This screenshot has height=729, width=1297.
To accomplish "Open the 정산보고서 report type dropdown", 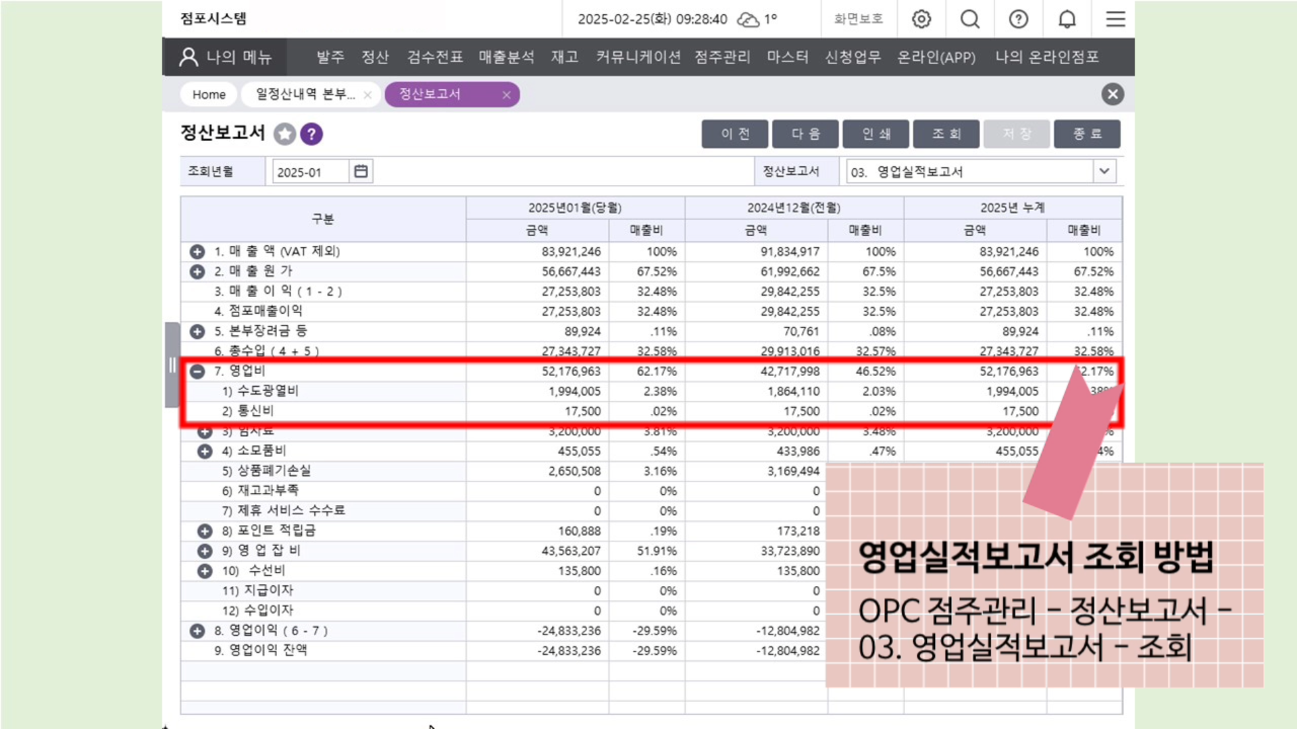I will pos(1104,171).
